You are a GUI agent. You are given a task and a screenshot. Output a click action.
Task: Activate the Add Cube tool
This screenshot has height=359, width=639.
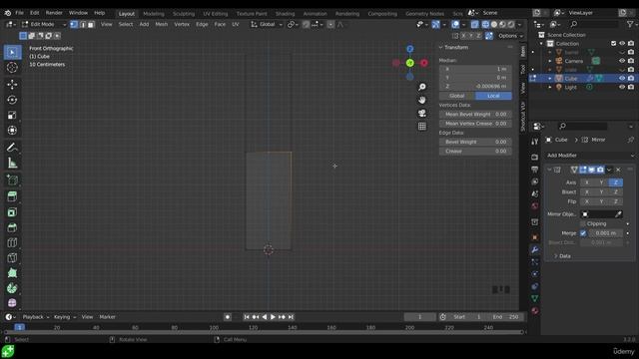[12, 179]
